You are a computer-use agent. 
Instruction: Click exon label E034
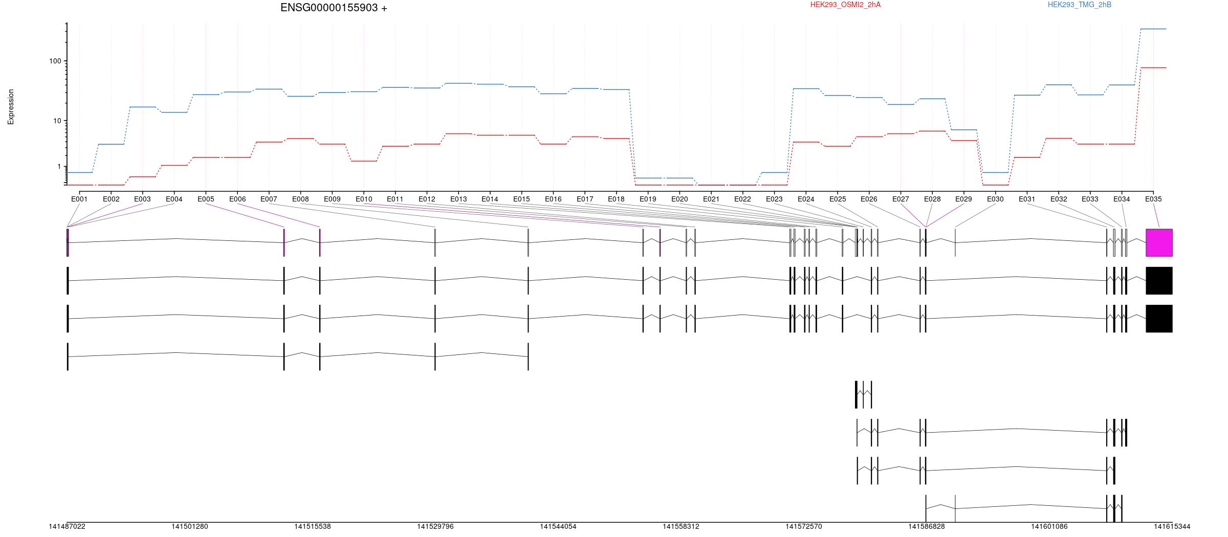click(x=1122, y=199)
